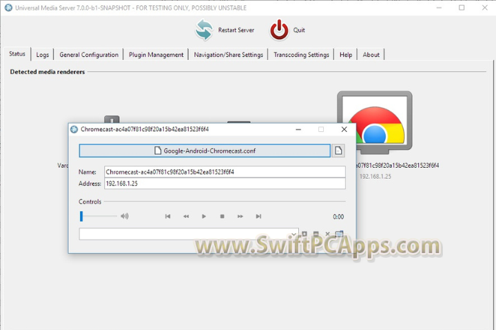Click the Restart Server icon
The height and width of the screenshot is (330, 496).
coord(204,30)
